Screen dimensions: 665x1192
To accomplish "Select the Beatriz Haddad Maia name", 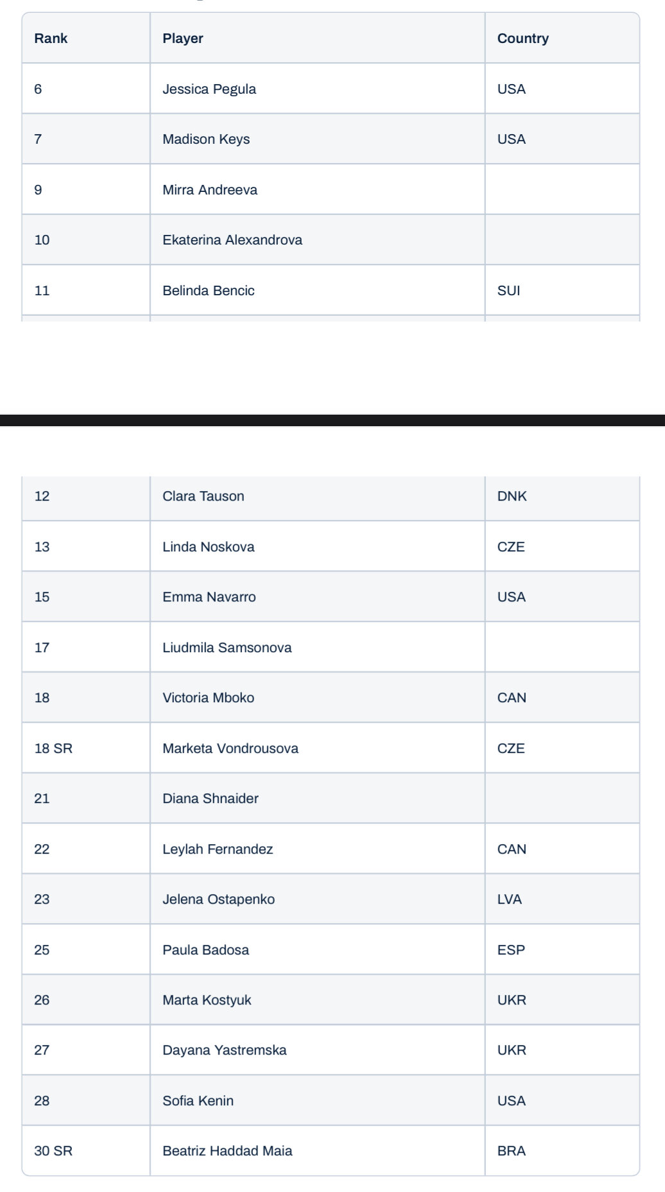I will [x=227, y=1151].
